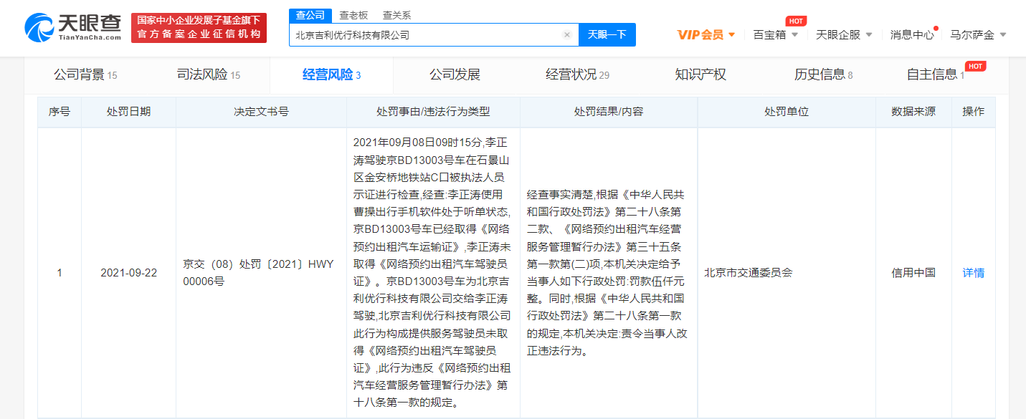The height and width of the screenshot is (419, 1026).
Task: Select the penalty reason text about 李正涛
Action: [433, 273]
